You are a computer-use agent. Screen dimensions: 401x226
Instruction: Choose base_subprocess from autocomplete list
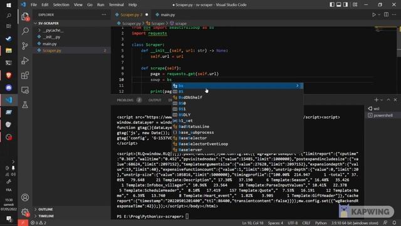(237, 132)
